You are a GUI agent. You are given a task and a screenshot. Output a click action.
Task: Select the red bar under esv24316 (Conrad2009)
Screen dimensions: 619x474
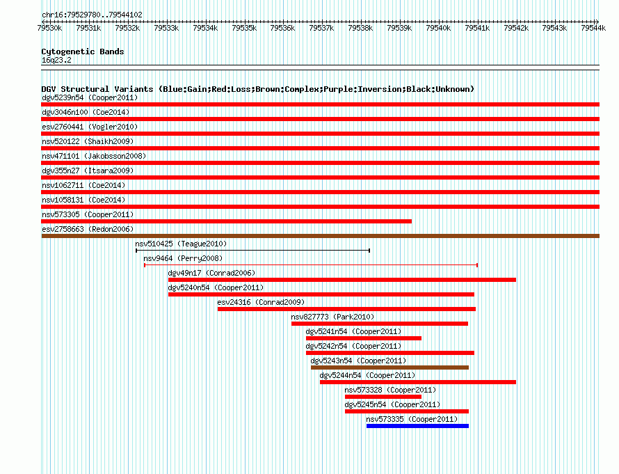[346, 309]
